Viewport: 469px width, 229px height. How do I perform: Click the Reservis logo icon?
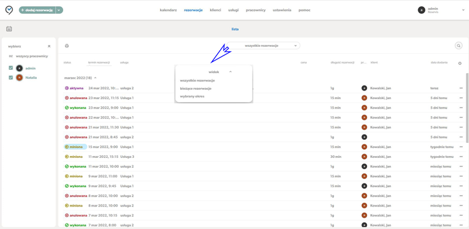pos(9,10)
